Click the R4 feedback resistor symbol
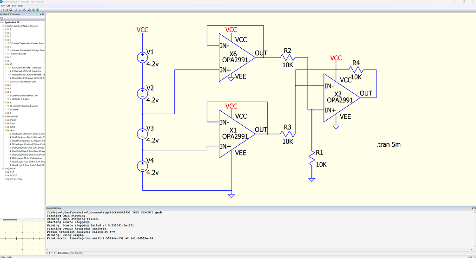 [x=356, y=70]
